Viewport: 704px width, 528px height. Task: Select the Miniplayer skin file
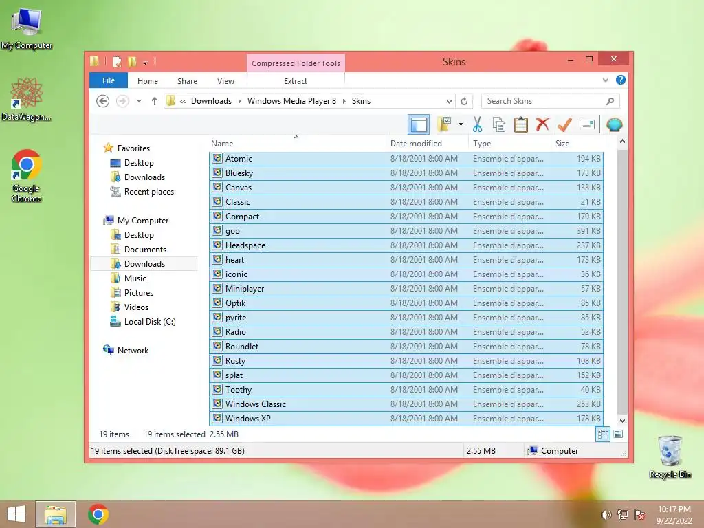point(406,288)
